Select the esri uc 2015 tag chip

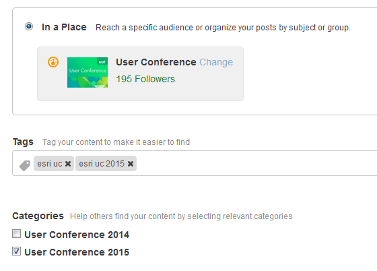point(106,163)
